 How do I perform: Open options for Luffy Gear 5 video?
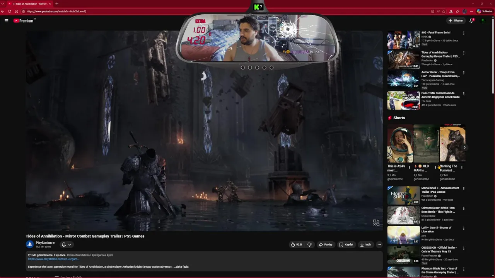[464, 228]
